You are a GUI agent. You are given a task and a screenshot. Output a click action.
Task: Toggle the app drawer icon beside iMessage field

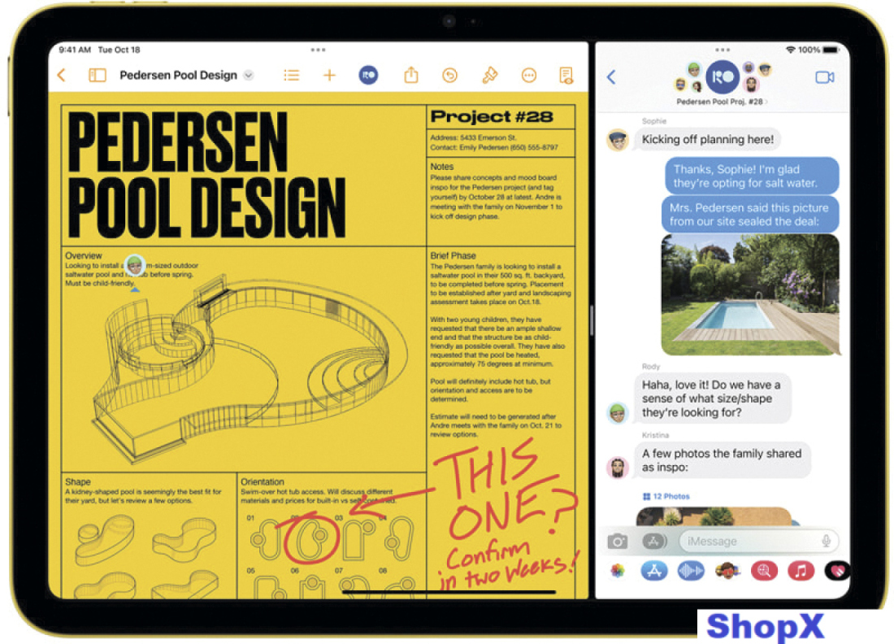(x=654, y=541)
